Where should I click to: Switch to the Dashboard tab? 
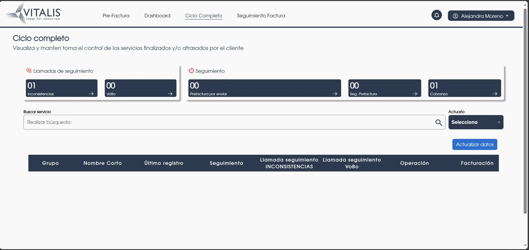[x=157, y=16]
